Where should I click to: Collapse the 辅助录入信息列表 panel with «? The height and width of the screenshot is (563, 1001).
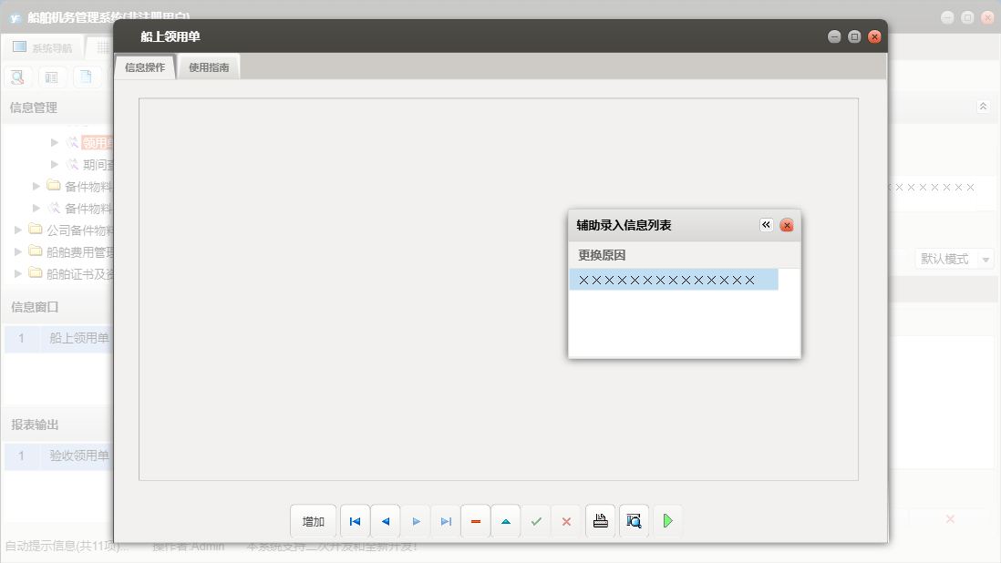click(x=766, y=225)
